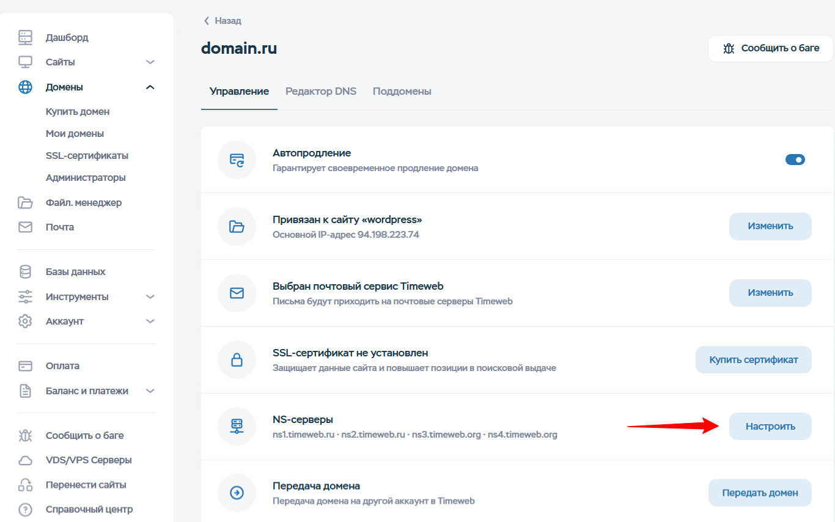Select the Управление tab
This screenshot has width=835, height=522.
pyautogui.click(x=239, y=91)
